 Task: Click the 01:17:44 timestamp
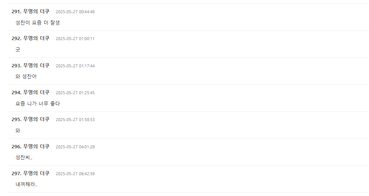pos(75,66)
